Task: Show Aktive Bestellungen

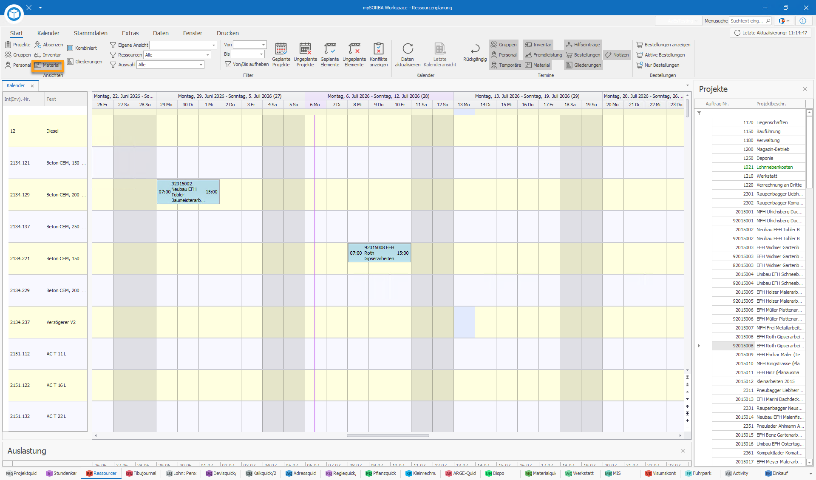Action: point(660,55)
